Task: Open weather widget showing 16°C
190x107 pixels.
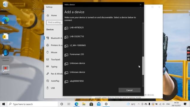Action: point(131,104)
